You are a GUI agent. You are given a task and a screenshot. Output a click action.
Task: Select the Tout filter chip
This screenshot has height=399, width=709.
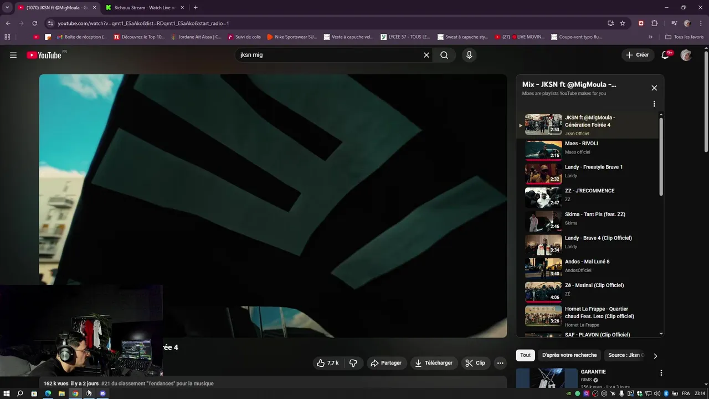tap(525, 355)
